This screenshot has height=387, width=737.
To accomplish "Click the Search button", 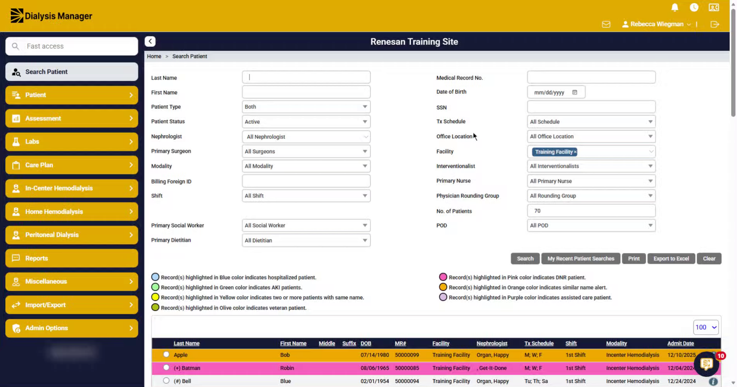I will [525, 259].
